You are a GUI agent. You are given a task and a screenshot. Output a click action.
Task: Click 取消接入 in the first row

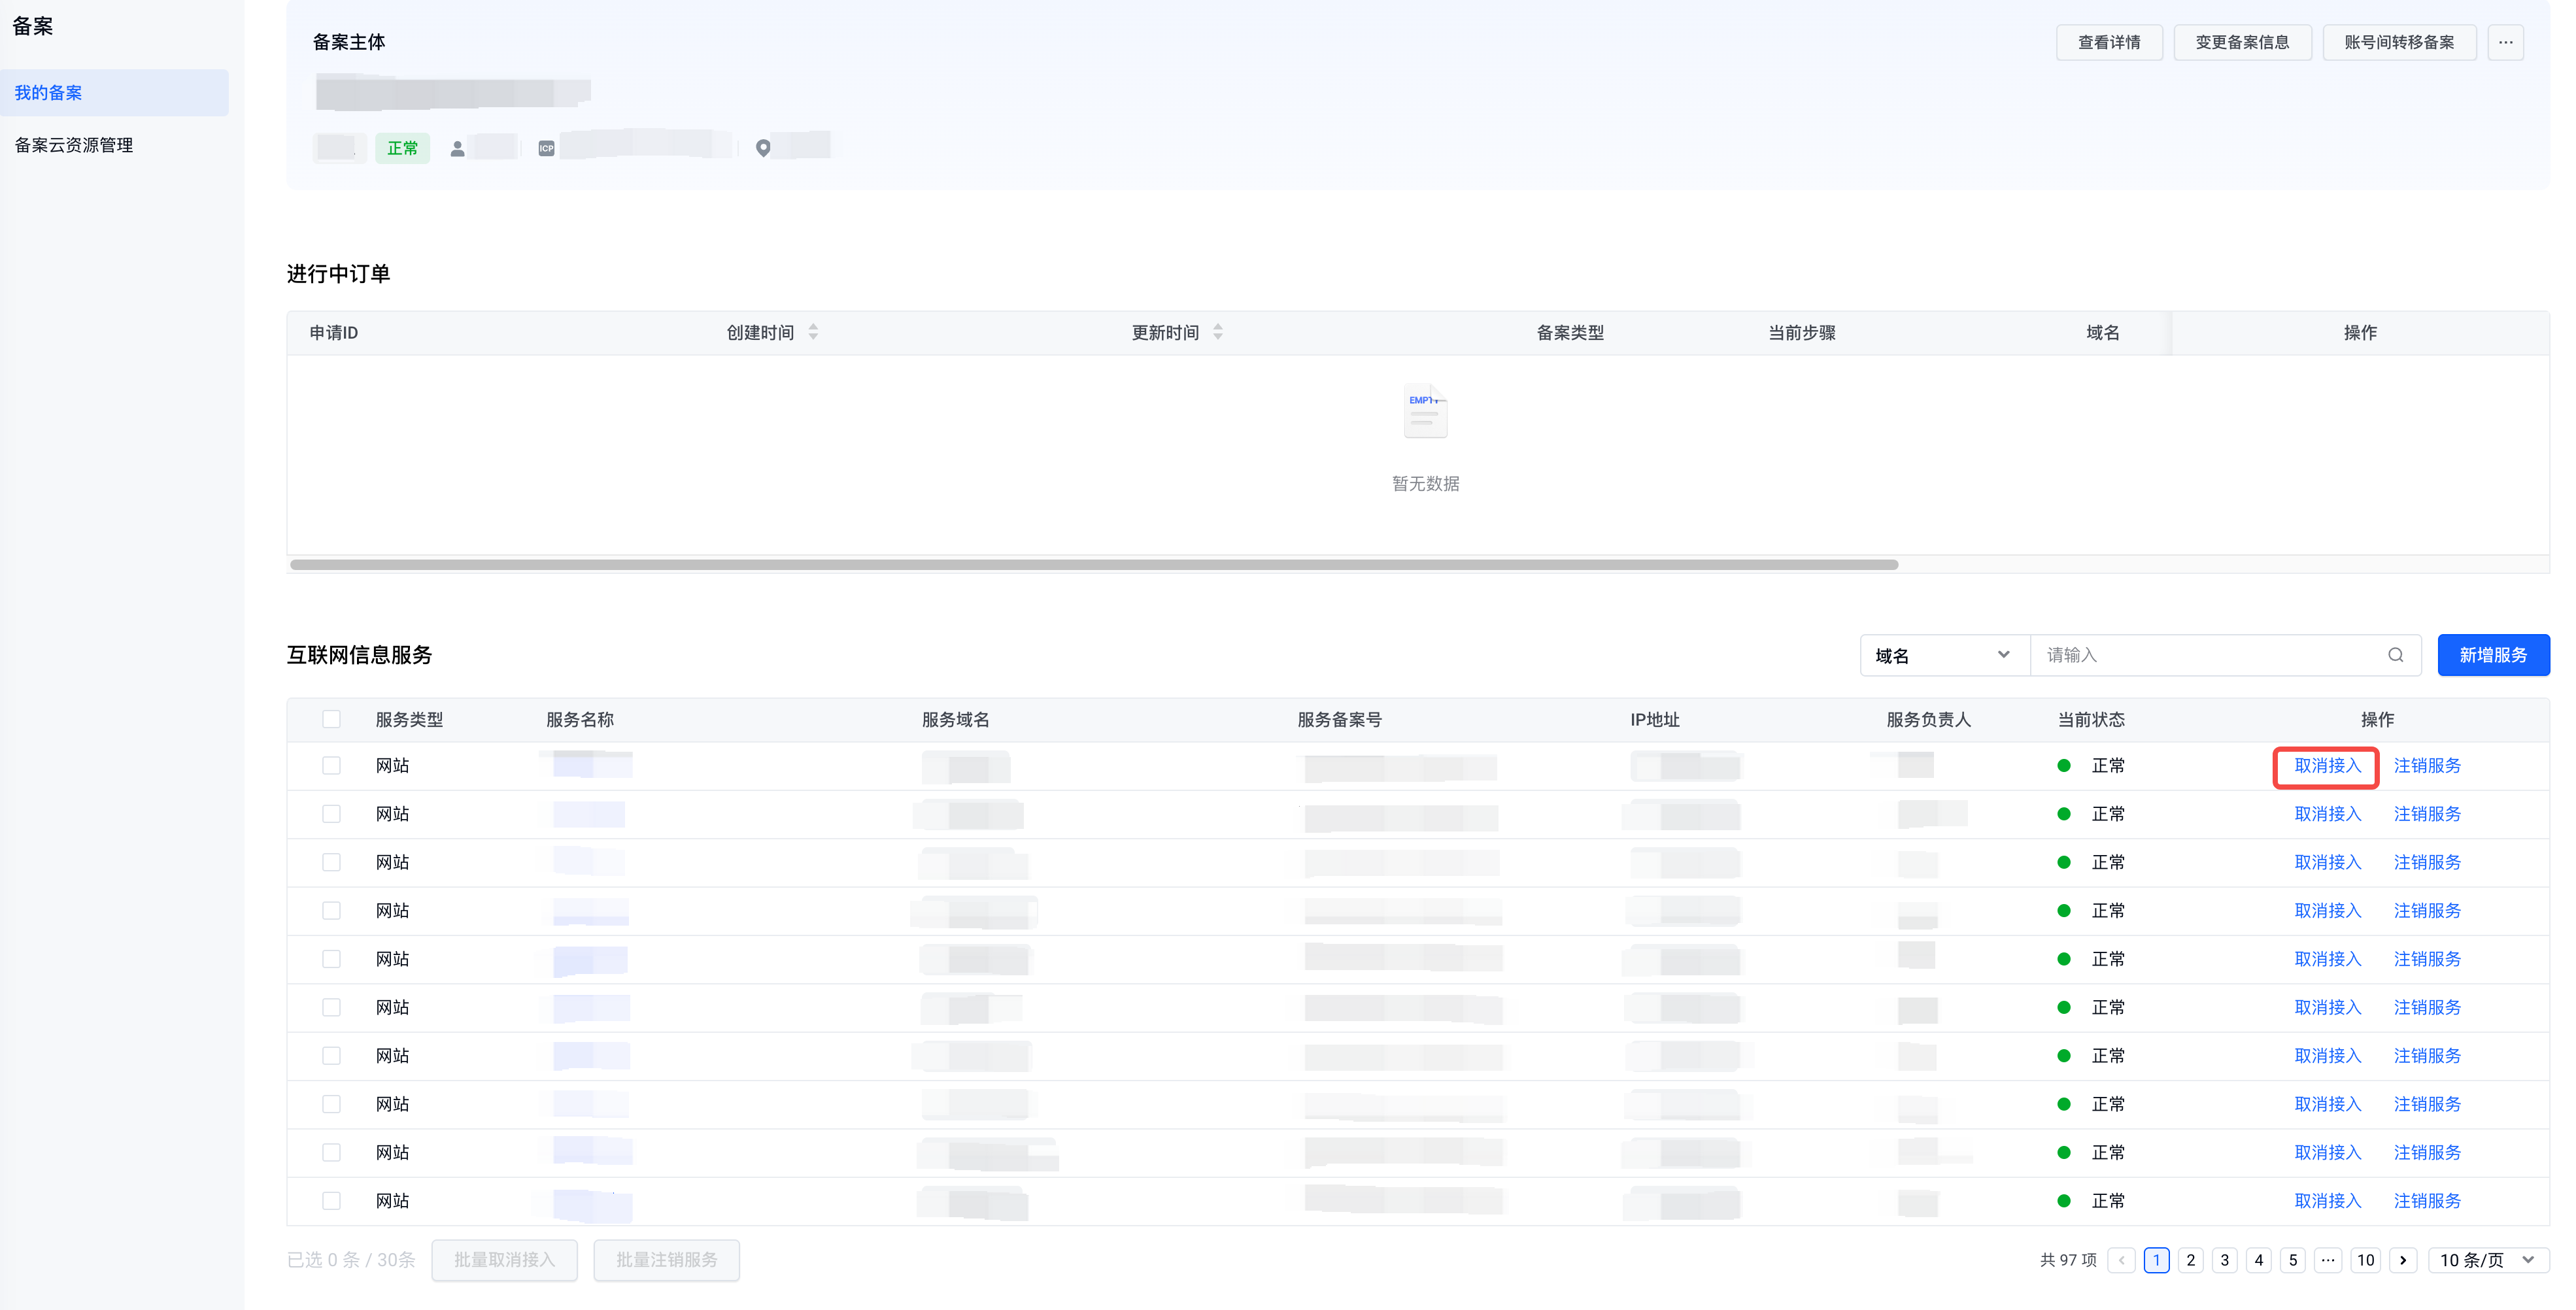(x=2327, y=765)
